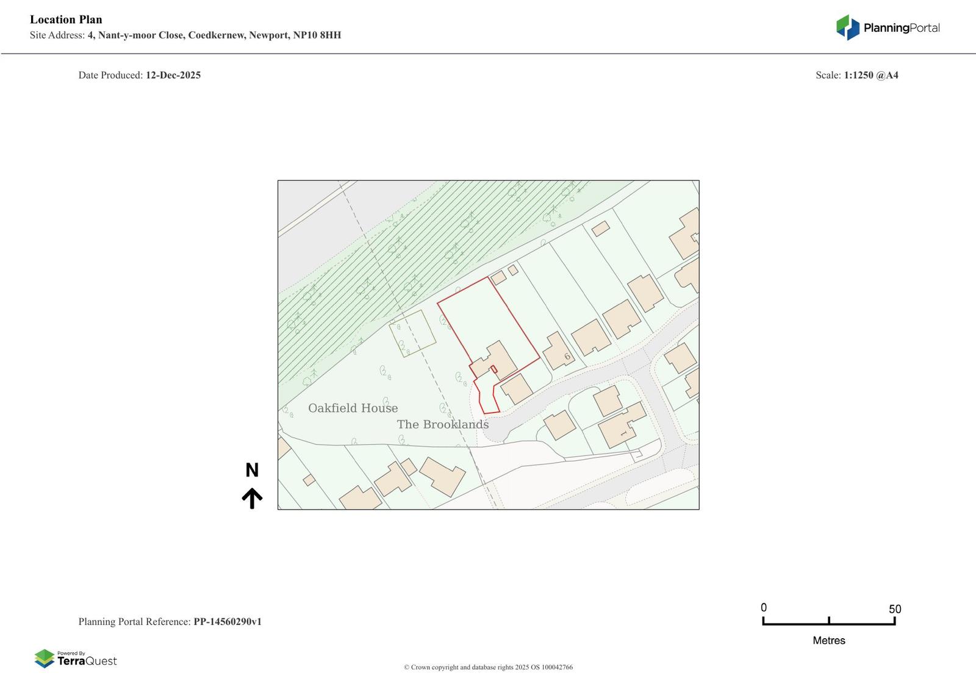Click the north arrow symbol
976x690 pixels.
pyautogui.click(x=252, y=498)
